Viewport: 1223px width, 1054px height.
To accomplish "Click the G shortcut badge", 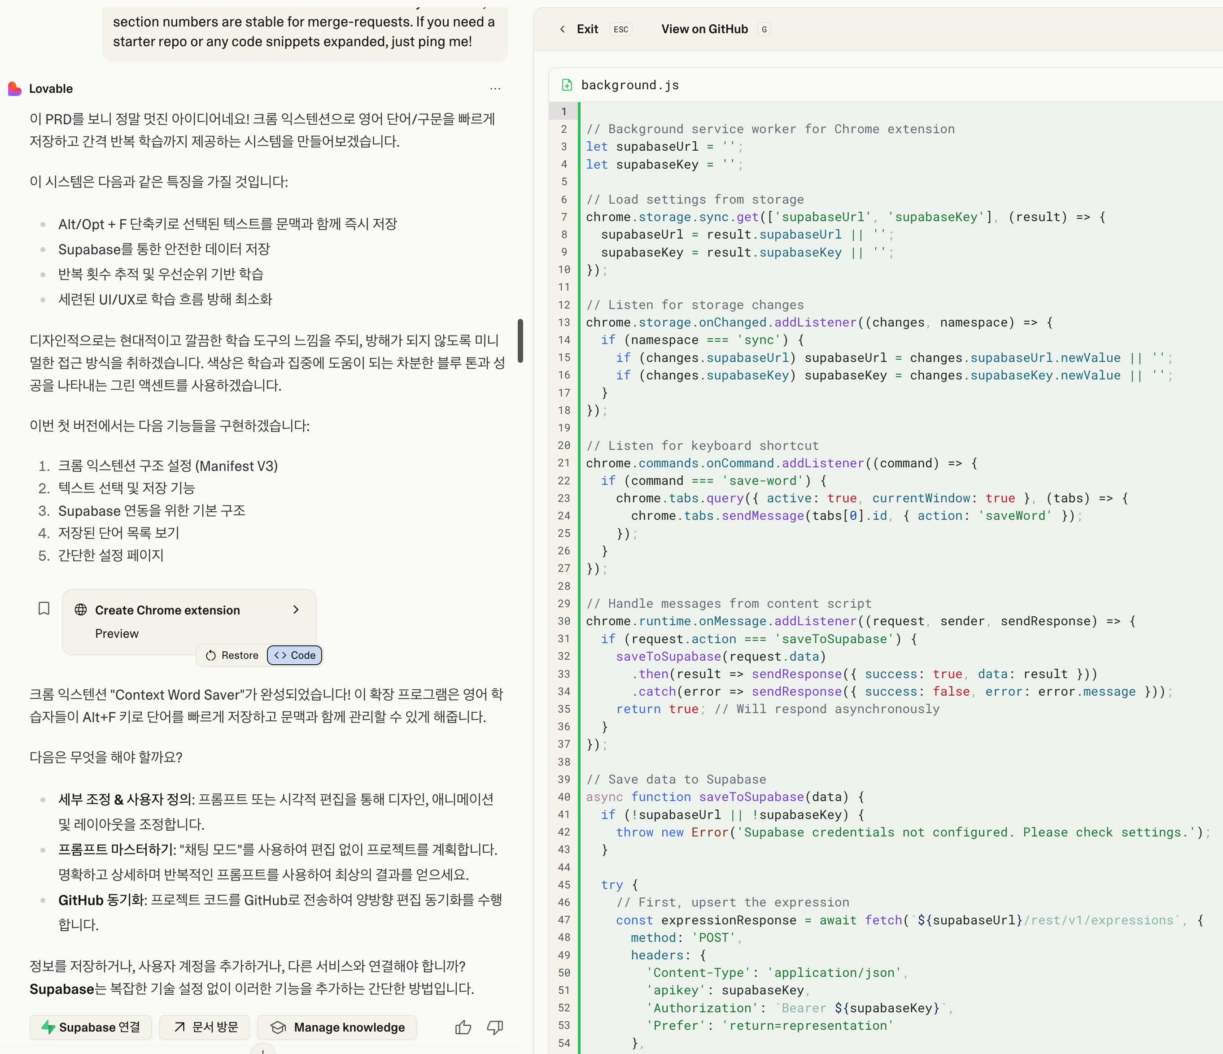I will pos(764,29).
